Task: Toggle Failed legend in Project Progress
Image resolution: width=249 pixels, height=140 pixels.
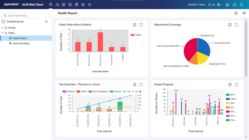Action: click(231, 99)
